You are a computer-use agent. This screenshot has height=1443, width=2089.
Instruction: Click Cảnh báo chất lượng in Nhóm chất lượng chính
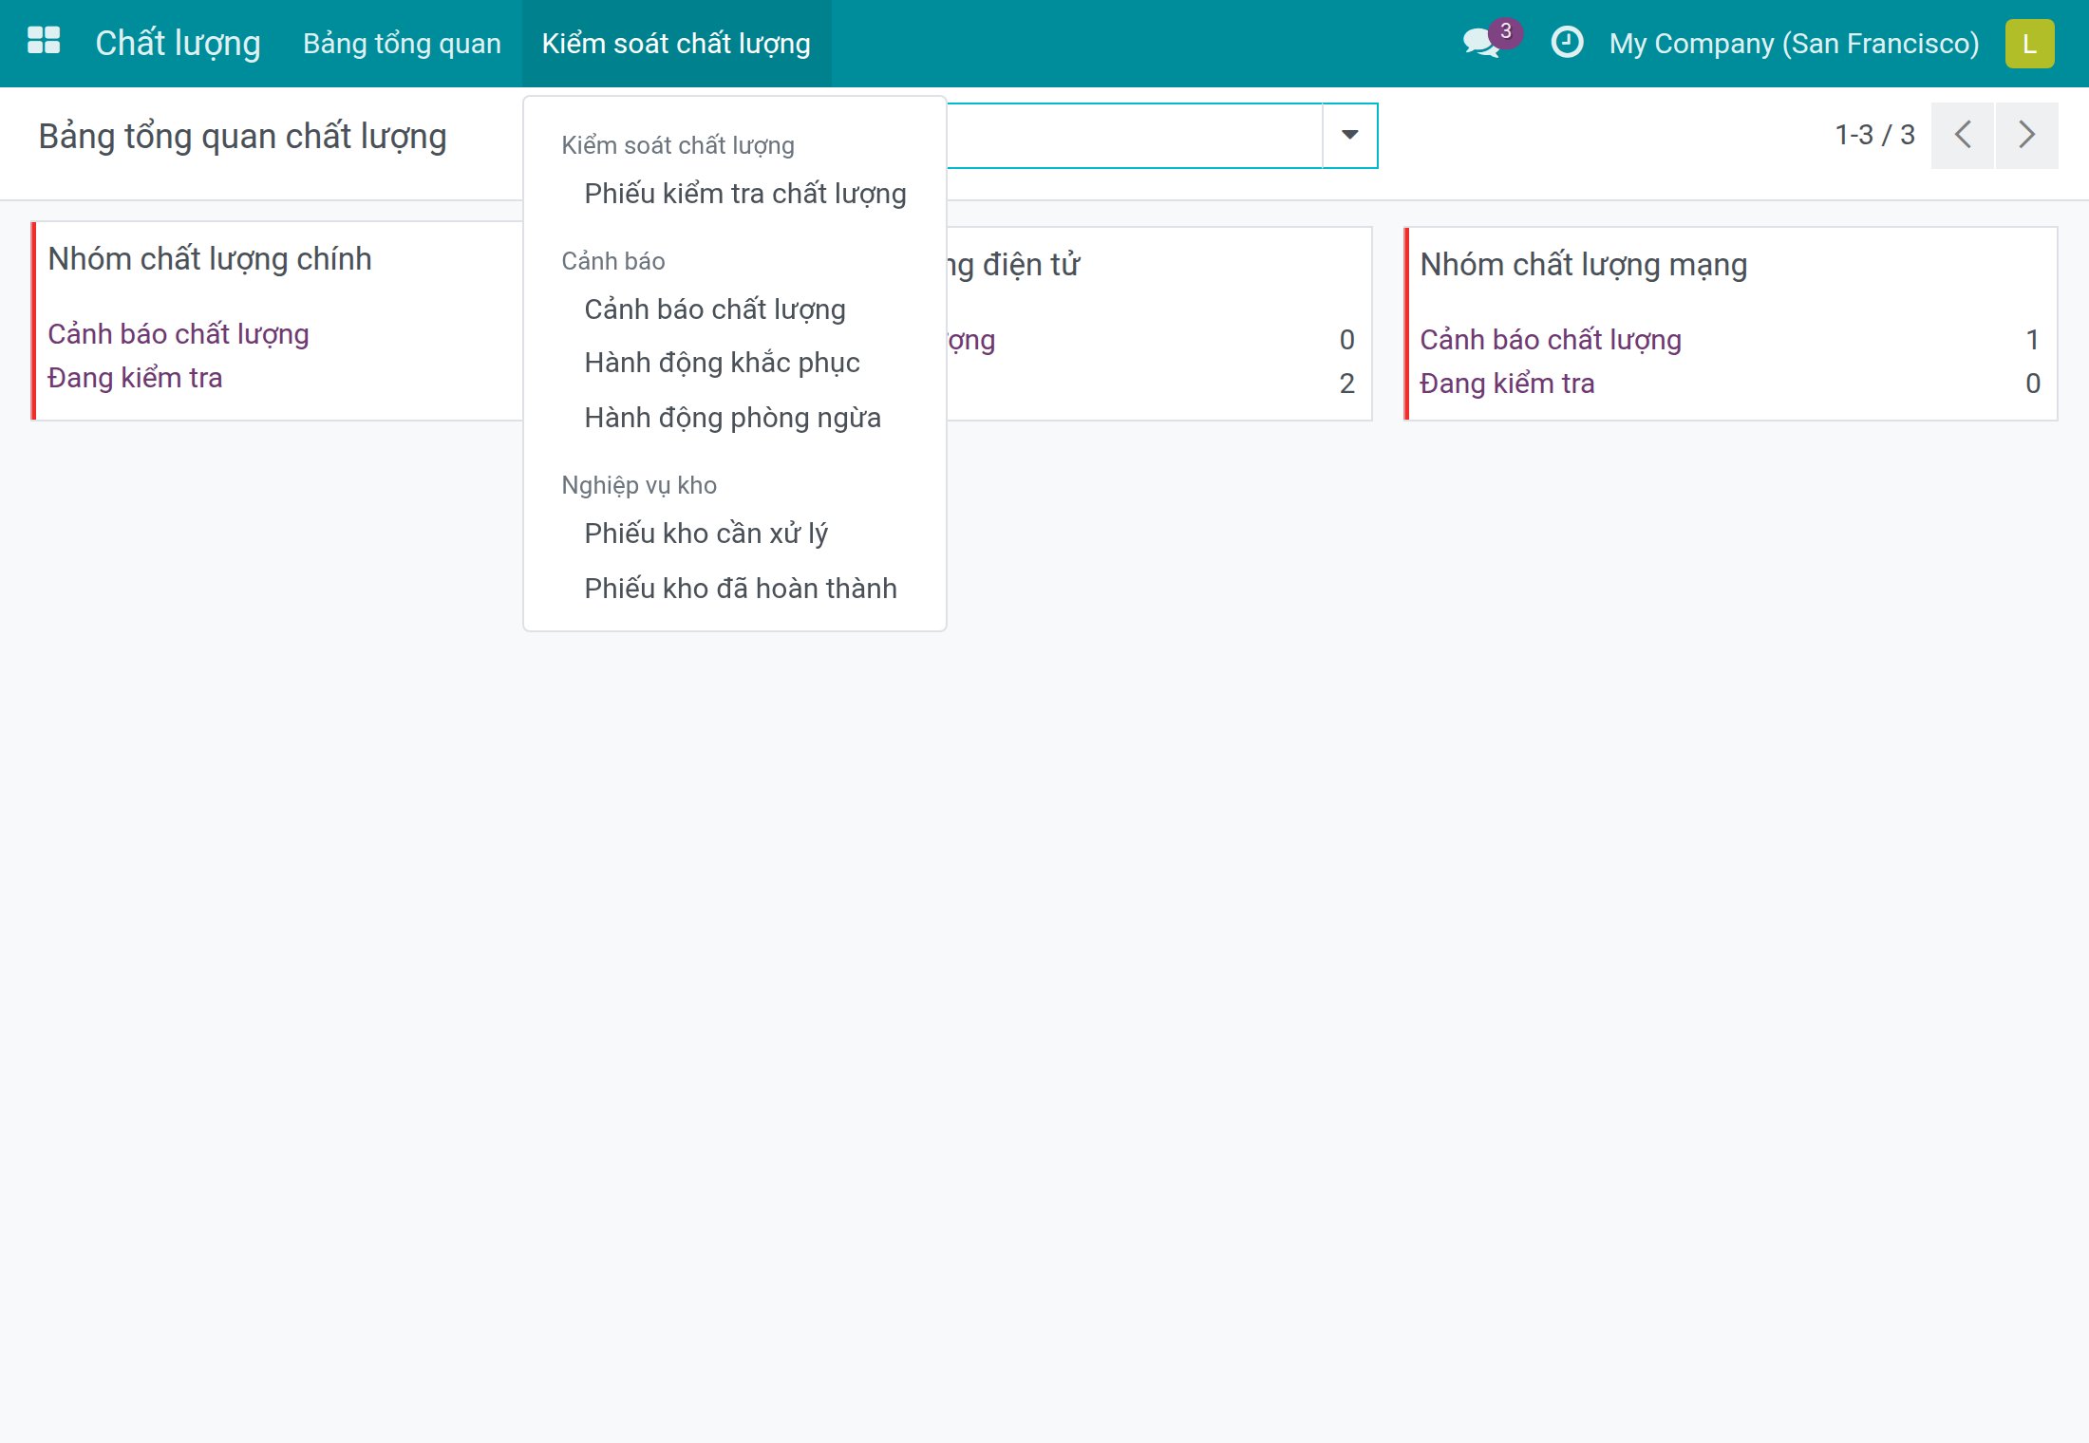click(x=179, y=334)
